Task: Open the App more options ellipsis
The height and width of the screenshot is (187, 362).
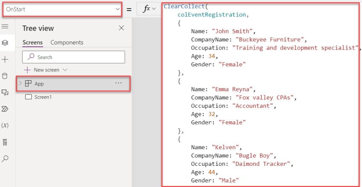Action: coord(118,83)
